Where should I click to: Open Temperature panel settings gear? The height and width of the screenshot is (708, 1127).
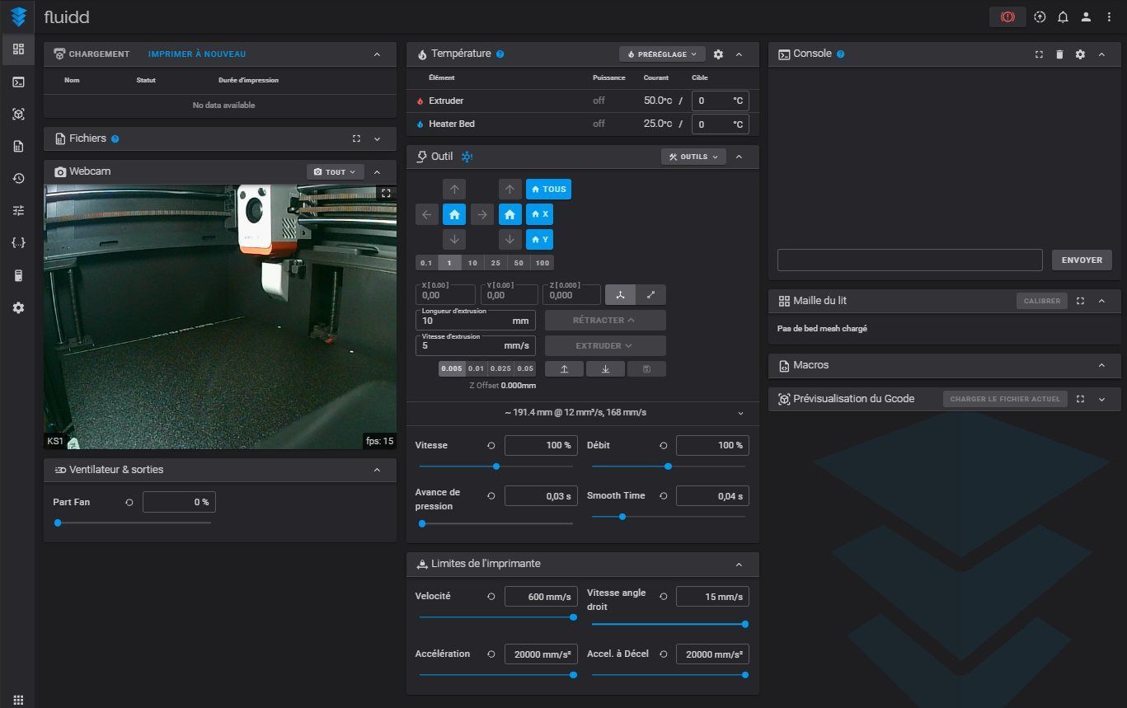(718, 54)
